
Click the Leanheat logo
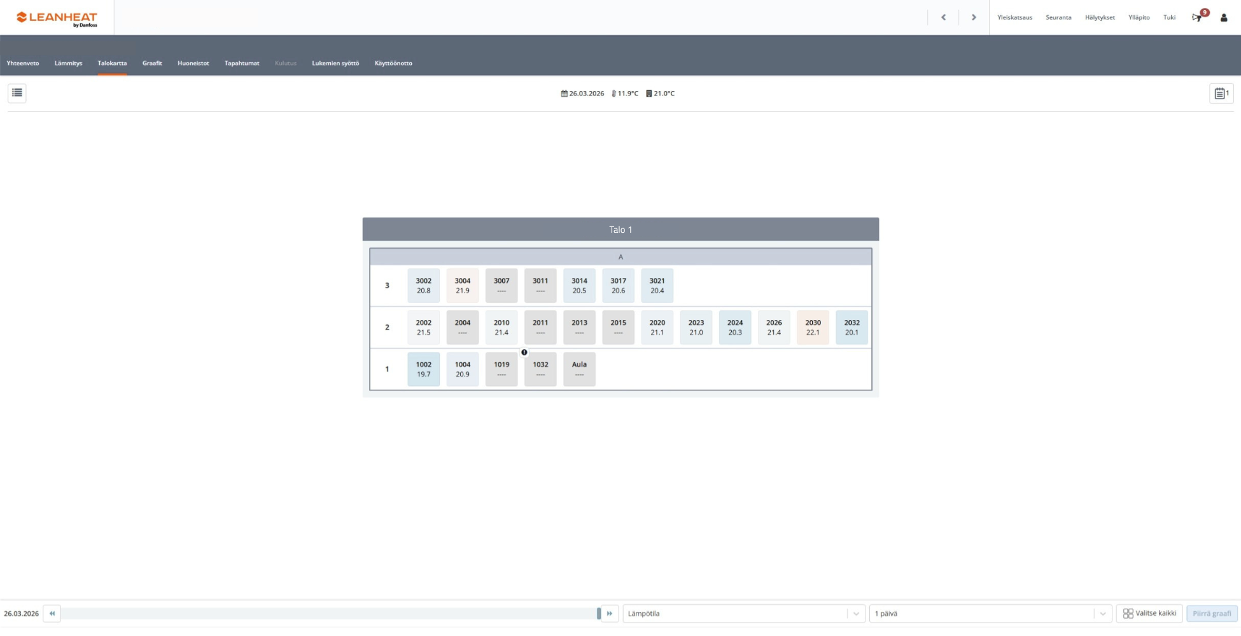57,18
